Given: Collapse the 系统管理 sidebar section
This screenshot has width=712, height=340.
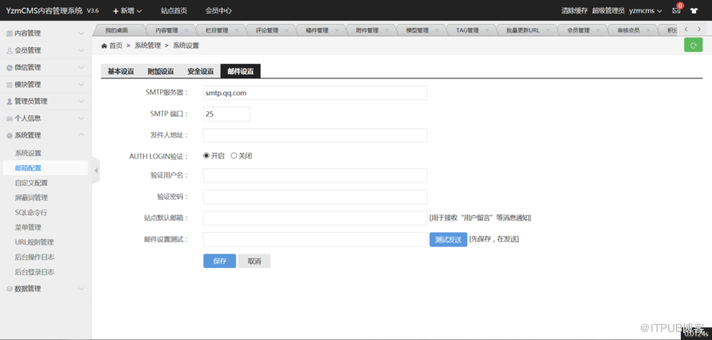Looking at the screenshot, I should 82,135.
